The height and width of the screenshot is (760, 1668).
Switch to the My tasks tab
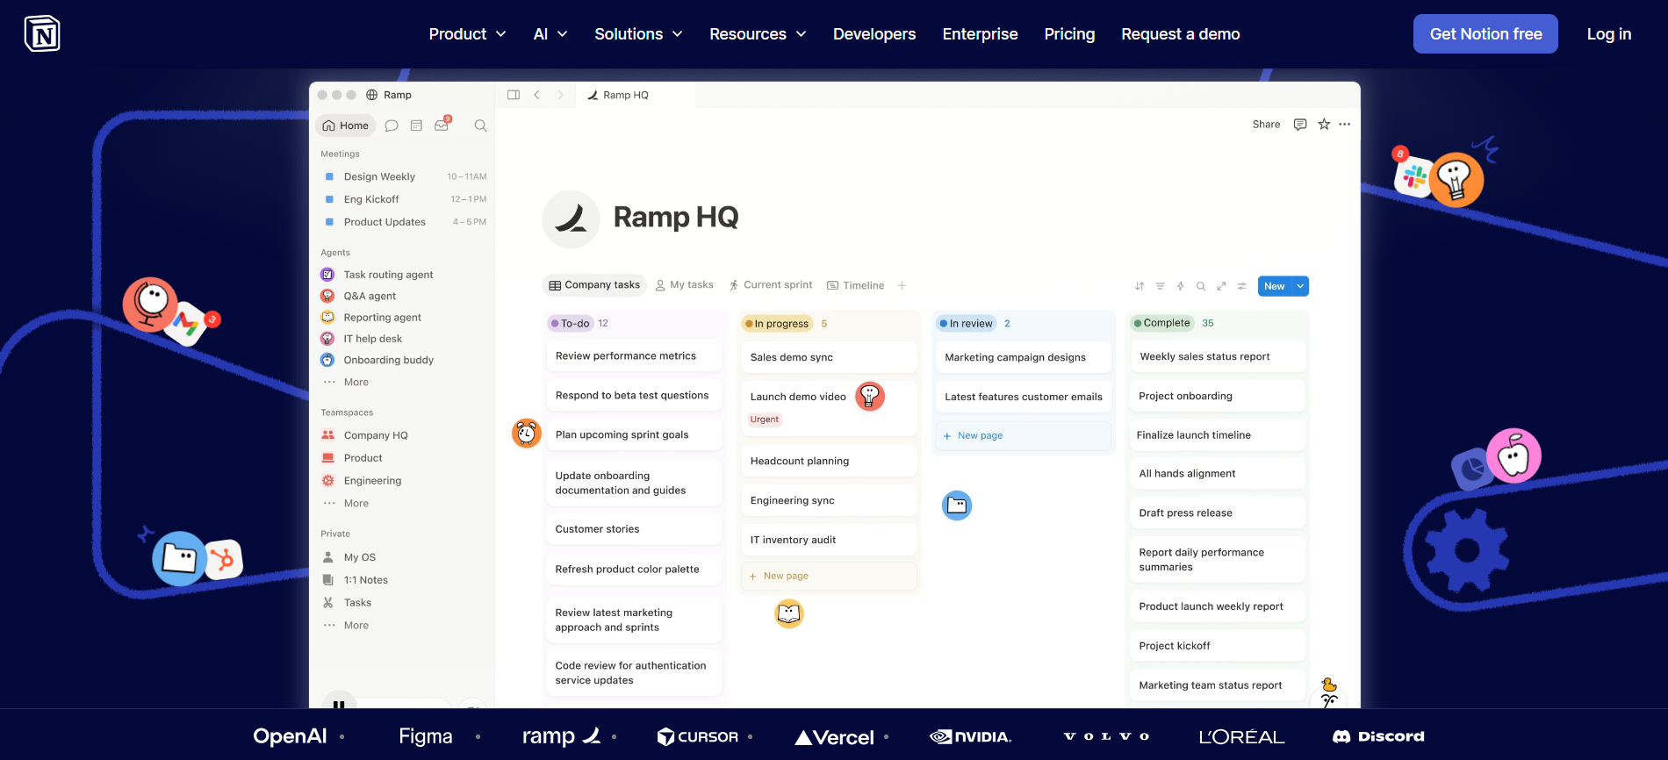click(x=685, y=285)
